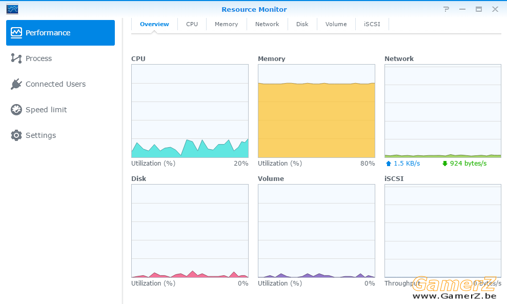This screenshot has width=507, height=304.
Task: Switch to the Disk tab
Action: (302, 24)
